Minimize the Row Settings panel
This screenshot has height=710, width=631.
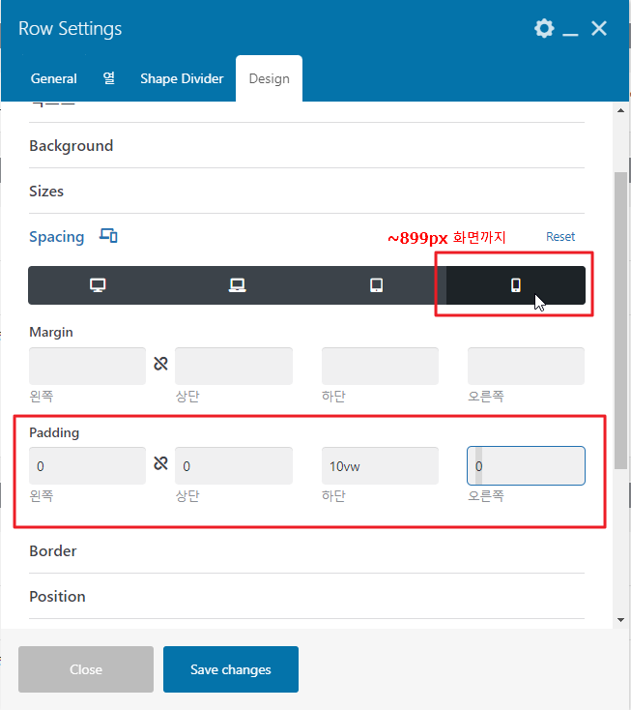(x=570, y=35)
